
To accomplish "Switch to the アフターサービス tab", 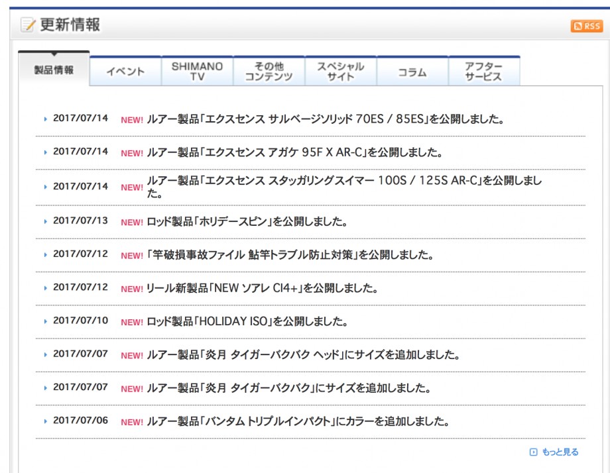I will [484, 71].
